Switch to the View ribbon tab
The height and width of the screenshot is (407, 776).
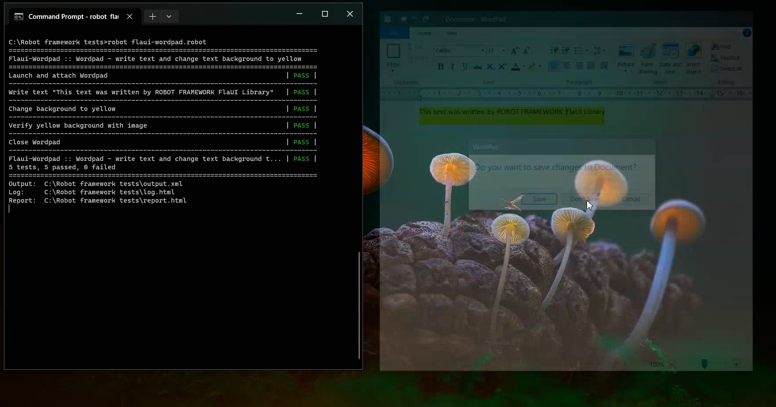(x=452, y=33)
